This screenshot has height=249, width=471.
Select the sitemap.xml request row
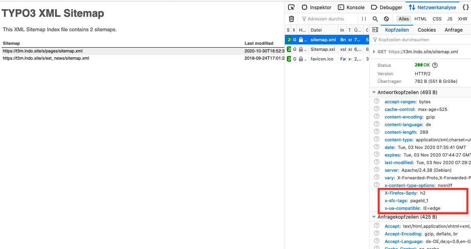click(x=327, y=40)
